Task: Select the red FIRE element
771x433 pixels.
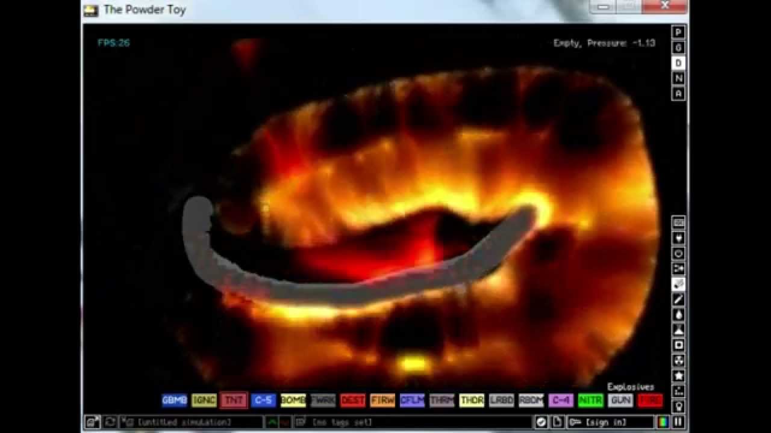Action: (x=651, y=400)
